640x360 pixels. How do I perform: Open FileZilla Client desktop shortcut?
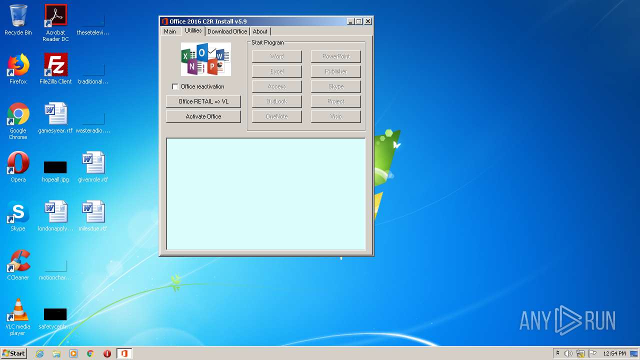point(55,69)
